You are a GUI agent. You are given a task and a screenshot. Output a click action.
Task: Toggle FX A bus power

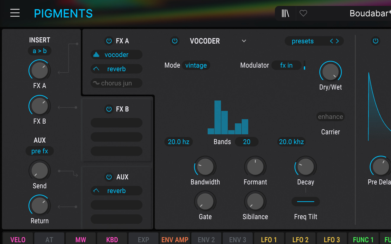109,41
